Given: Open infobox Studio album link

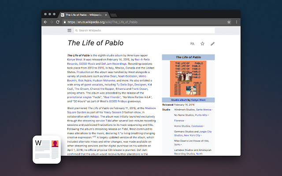Looking at the screenshot, I should tap(179, 100).
